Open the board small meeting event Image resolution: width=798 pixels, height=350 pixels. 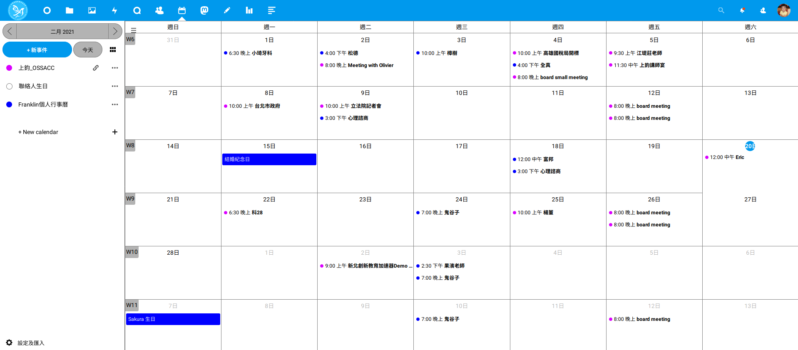tap(550, 77)
